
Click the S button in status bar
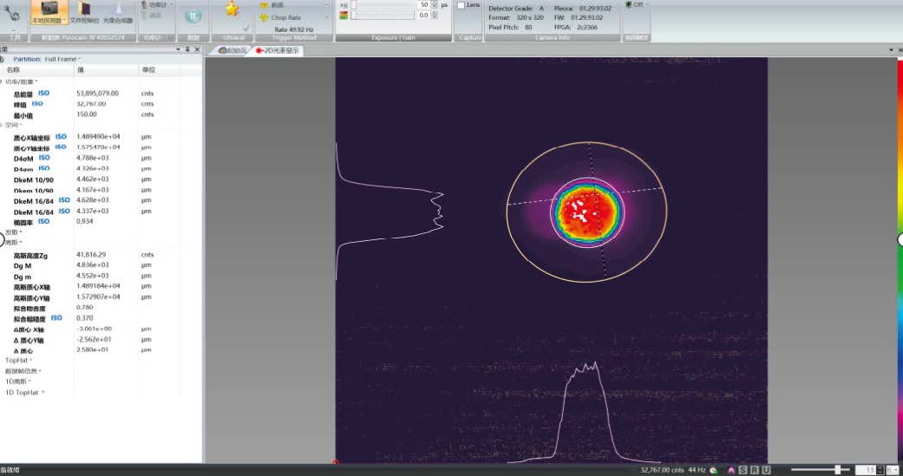point(743,470)
